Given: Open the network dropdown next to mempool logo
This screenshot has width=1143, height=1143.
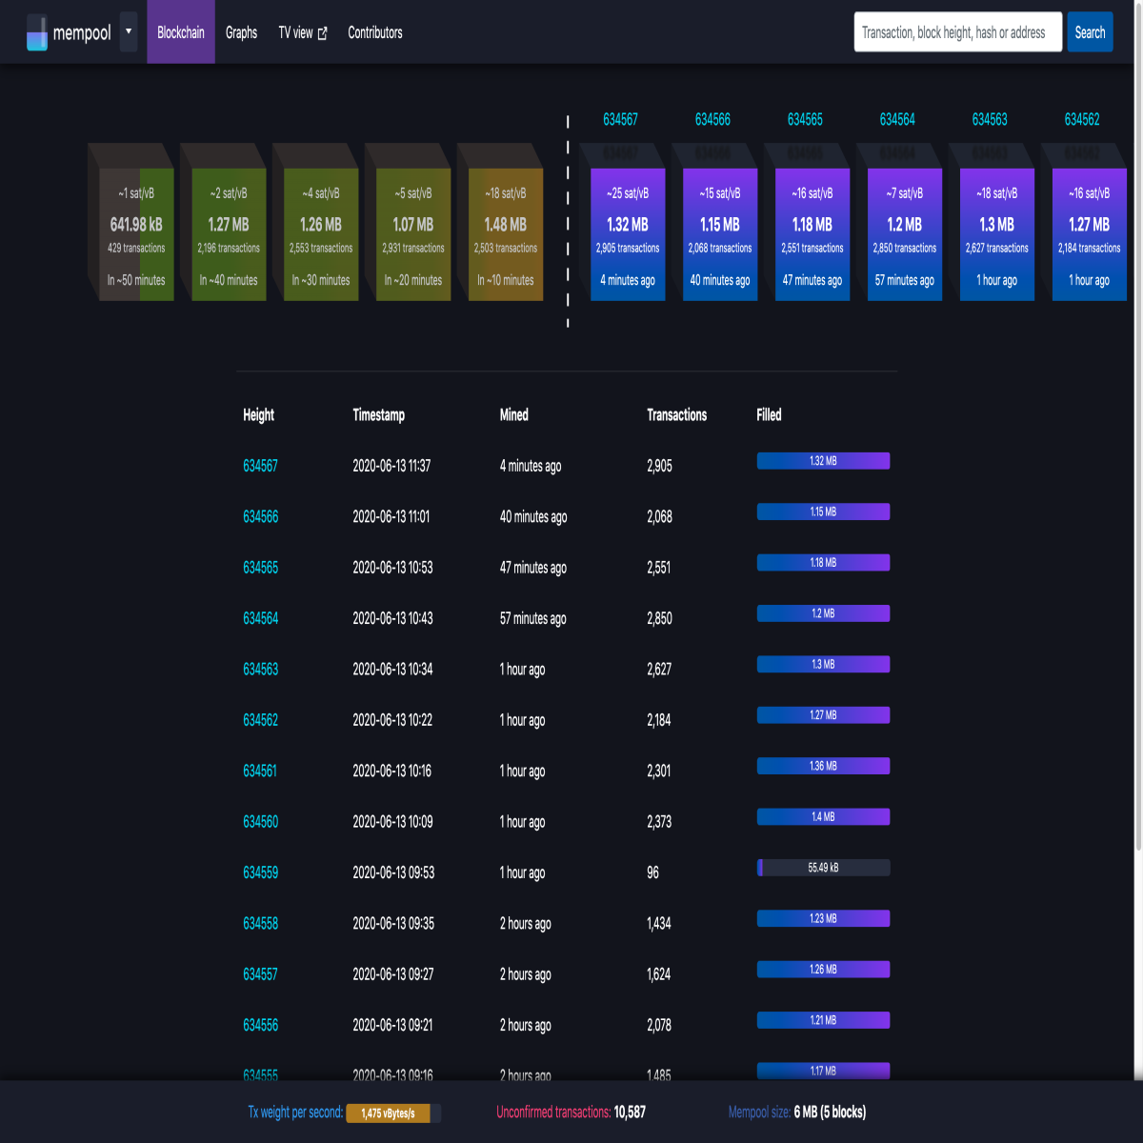Looking at the screenshot, I should tap(129, 31).
